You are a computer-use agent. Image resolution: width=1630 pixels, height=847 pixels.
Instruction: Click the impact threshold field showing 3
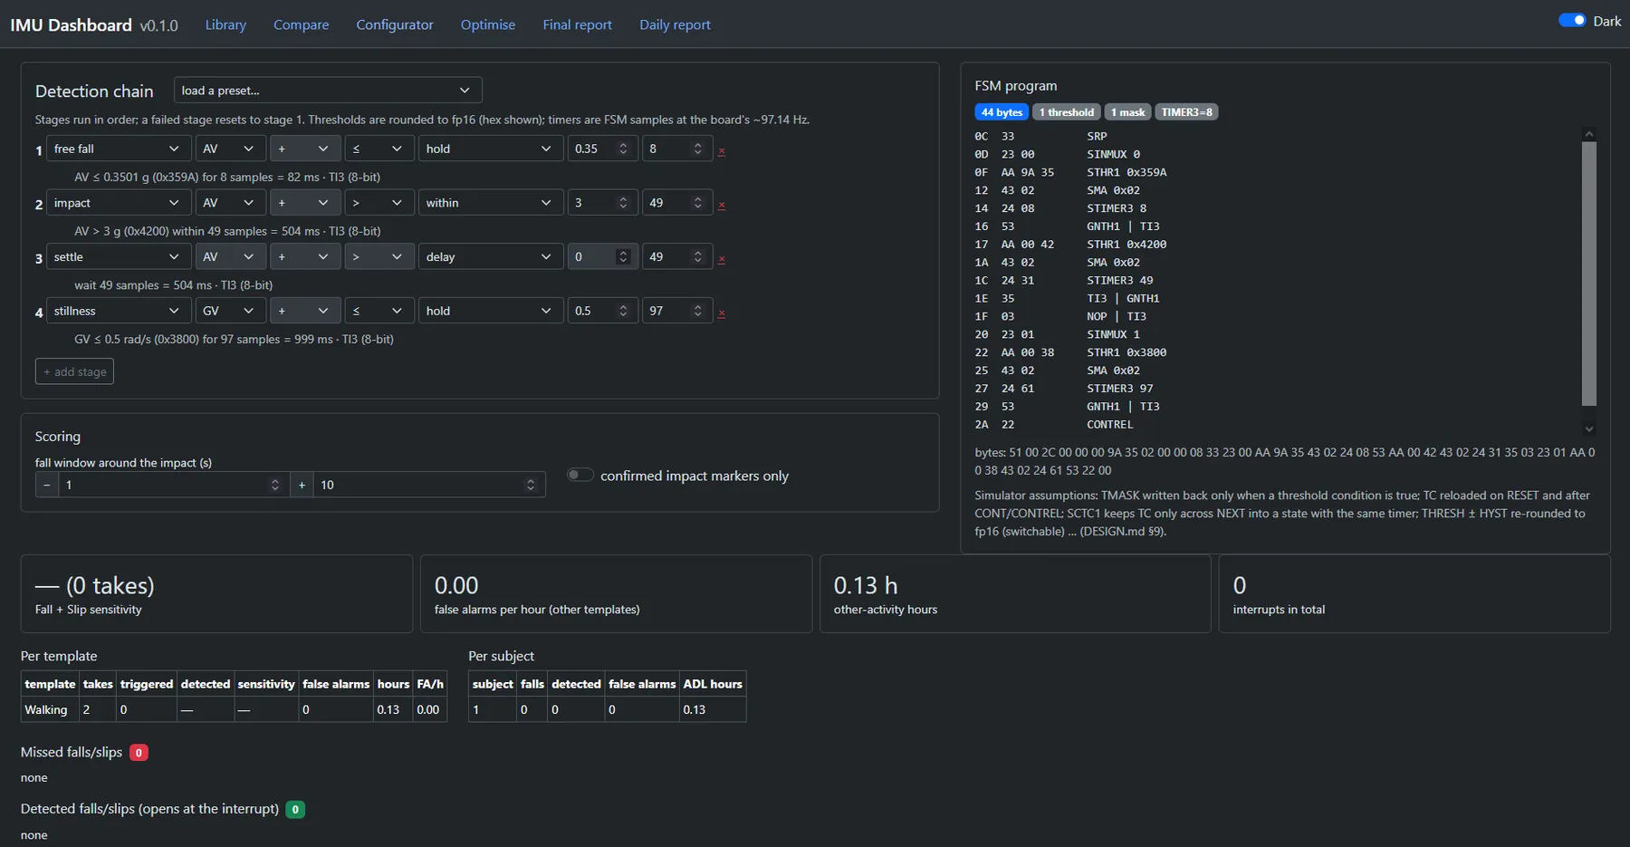(x=601, y=203)
